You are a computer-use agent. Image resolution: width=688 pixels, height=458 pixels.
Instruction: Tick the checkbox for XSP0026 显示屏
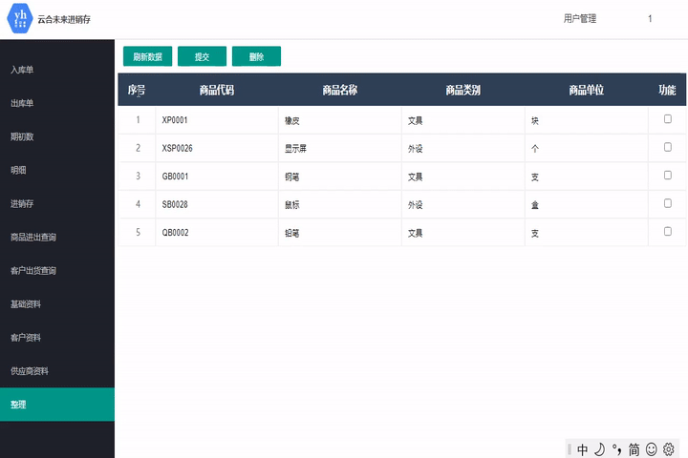[668, 147]
